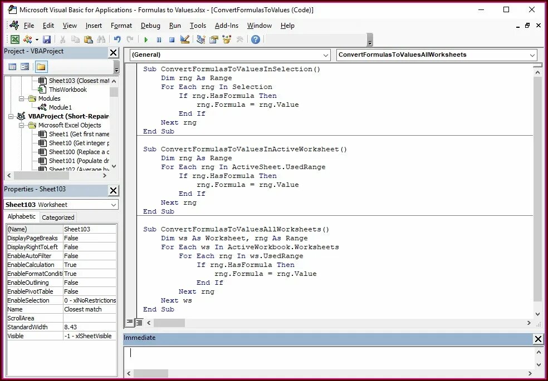548x381 pixels.
Task: Collapse the VBAProject (Short-Repair) node
Action: coord(11,117)
